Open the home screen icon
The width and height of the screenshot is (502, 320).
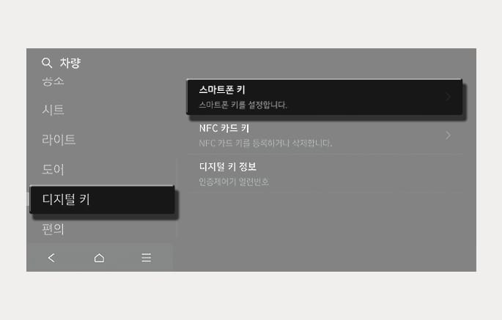point(99,258)
